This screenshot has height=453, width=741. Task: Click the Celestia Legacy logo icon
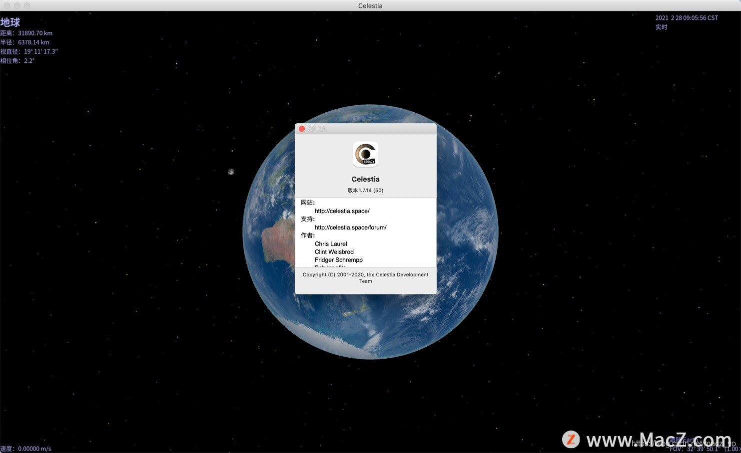[366, 154]
